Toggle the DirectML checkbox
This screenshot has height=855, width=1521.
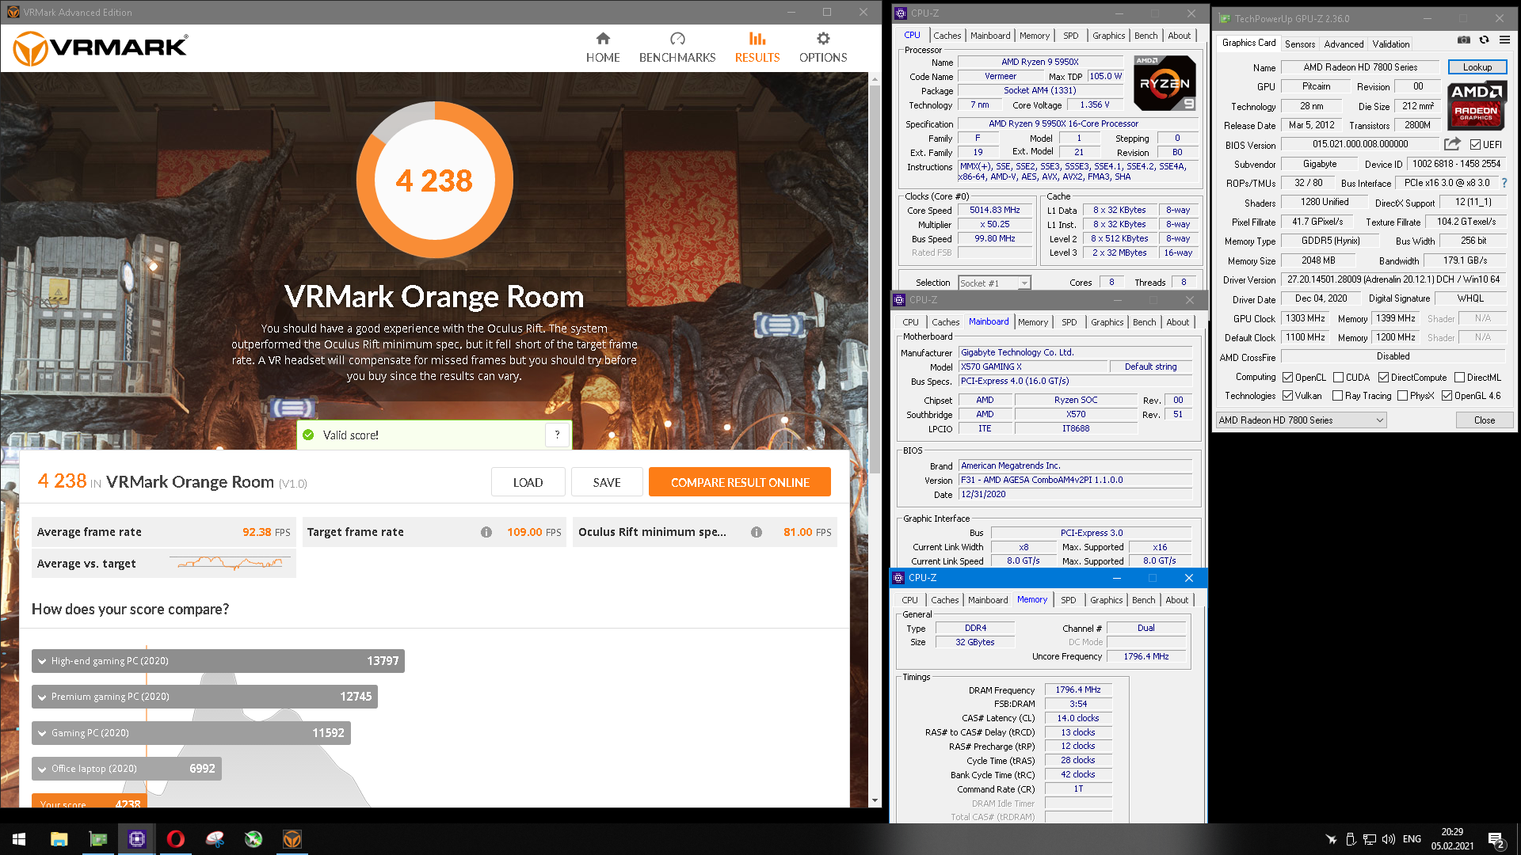click(x=1459, y=378)
